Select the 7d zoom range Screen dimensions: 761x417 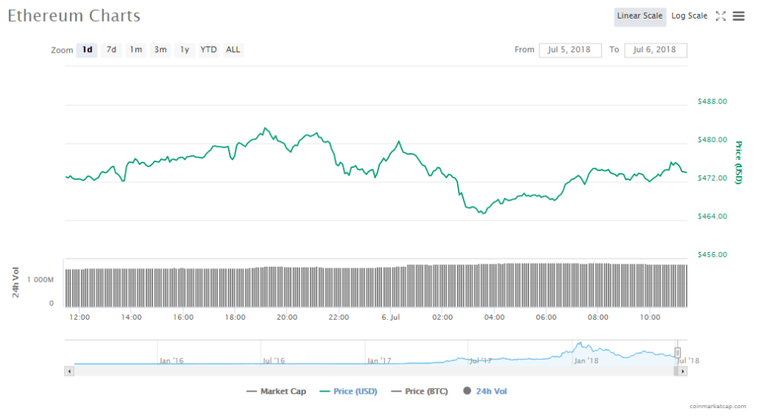tap(111, 50)
